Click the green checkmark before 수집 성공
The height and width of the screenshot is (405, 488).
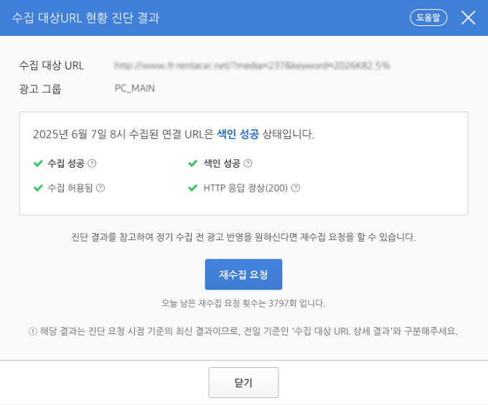[38, 163]
